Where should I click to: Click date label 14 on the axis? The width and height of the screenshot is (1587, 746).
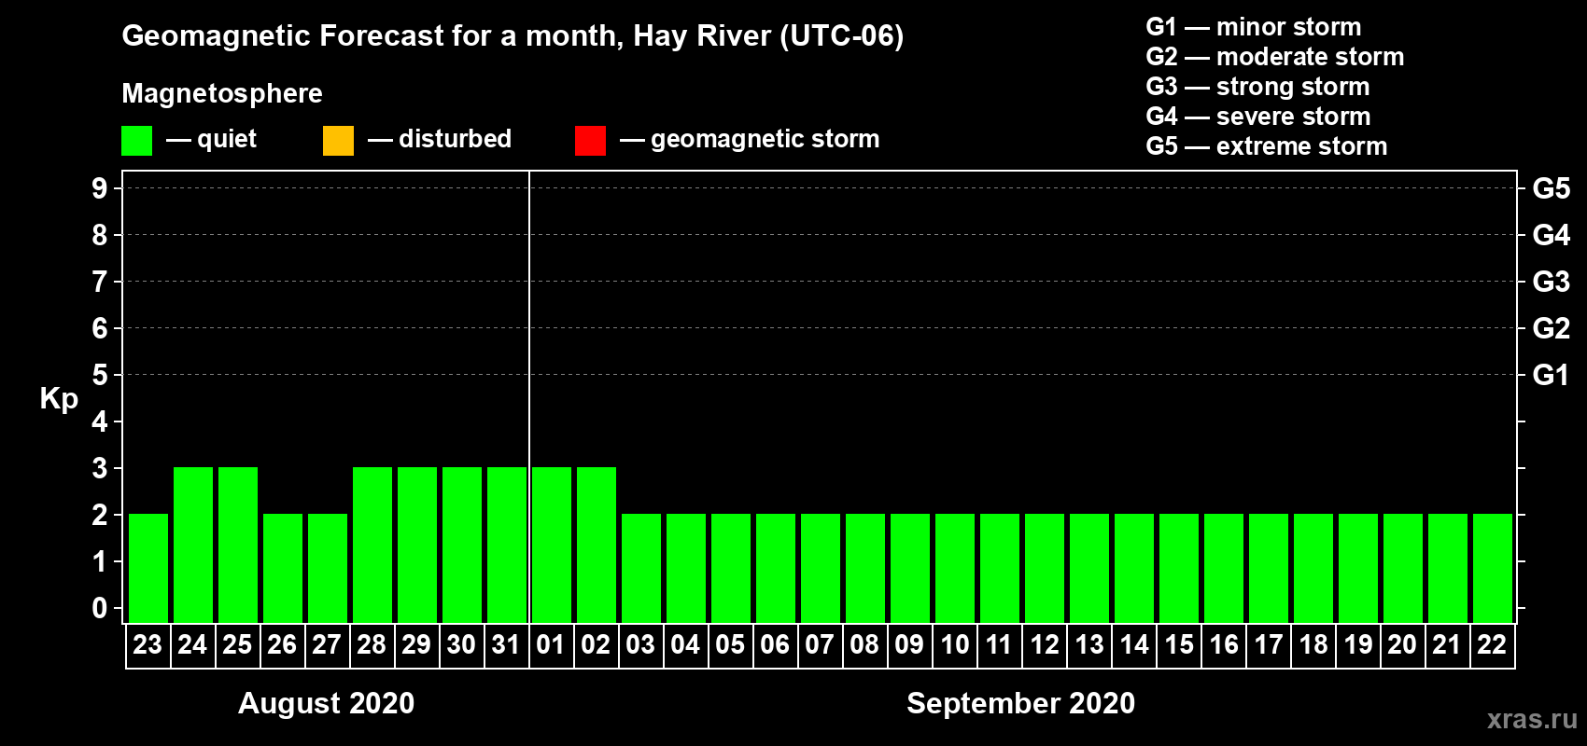1133,644
